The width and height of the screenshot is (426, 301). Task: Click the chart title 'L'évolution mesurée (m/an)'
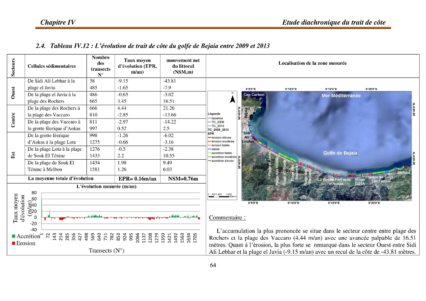[x=106, y=186]
